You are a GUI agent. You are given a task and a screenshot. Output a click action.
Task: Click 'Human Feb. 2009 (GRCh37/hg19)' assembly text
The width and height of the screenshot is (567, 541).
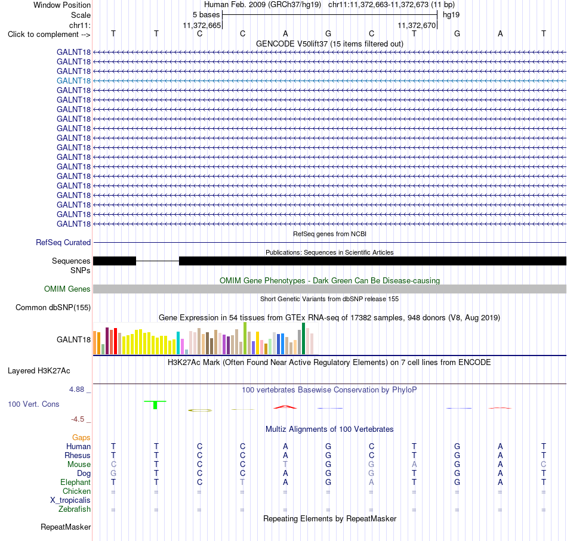tap(263, 5)
